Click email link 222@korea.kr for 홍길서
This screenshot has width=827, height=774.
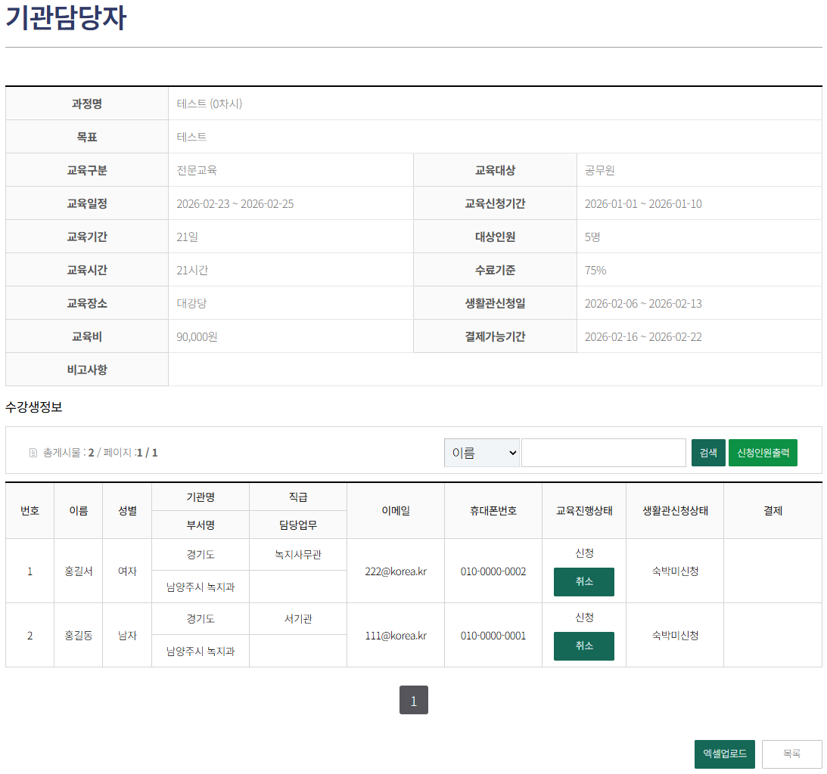[x=395, y=571]
